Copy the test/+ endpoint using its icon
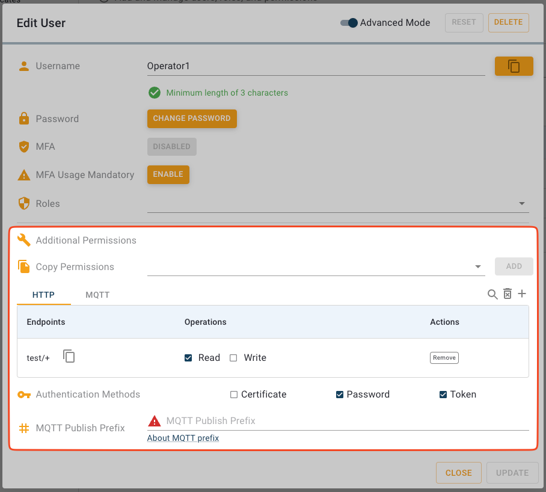Viewport: 546px width, 492px height. pyautogui.click(x=69, y=357)
